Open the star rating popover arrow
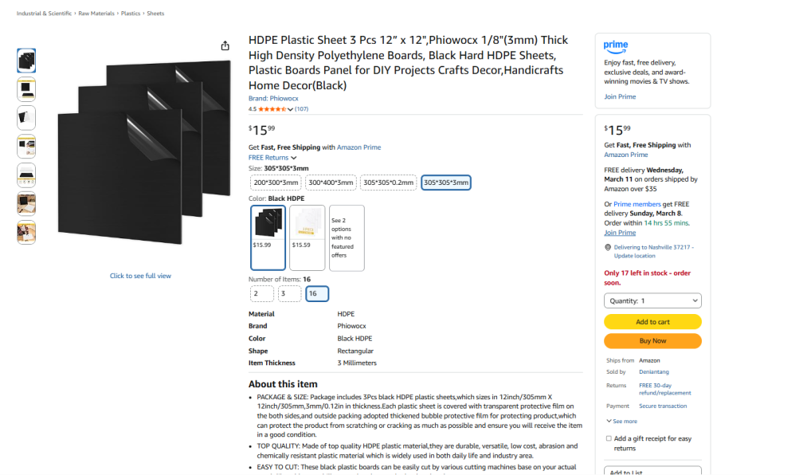 click(290, 109)
